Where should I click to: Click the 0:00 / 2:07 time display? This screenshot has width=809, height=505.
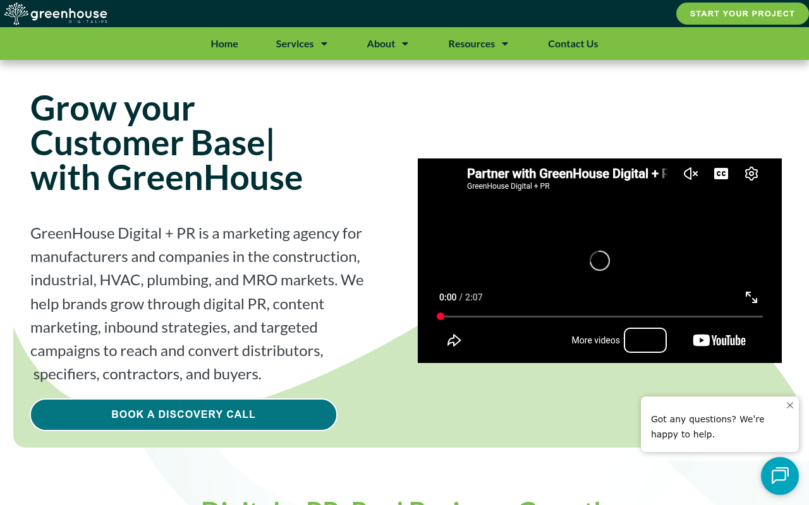(x=461, y=297)
